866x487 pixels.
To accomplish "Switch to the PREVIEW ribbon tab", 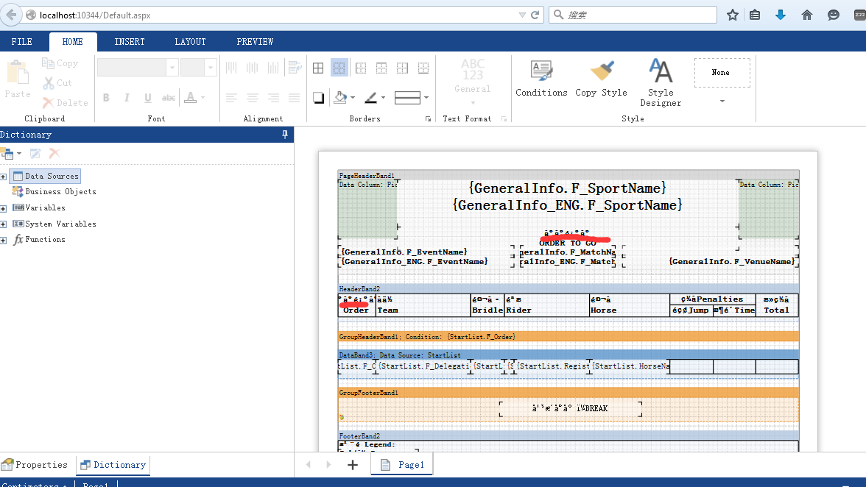I will (255, 42).
